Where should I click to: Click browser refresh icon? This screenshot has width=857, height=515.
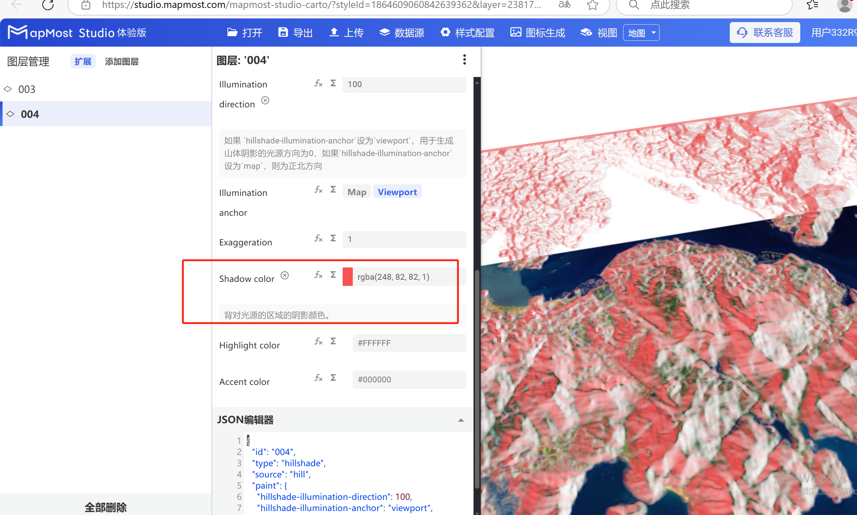point(48,5)
